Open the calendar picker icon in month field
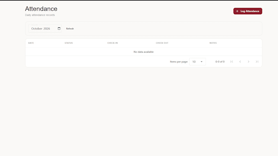The width and height of the screenshot is (278, 156). pos(59,29)
